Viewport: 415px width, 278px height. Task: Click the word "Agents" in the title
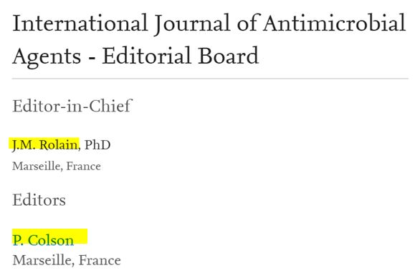(47, 57)
